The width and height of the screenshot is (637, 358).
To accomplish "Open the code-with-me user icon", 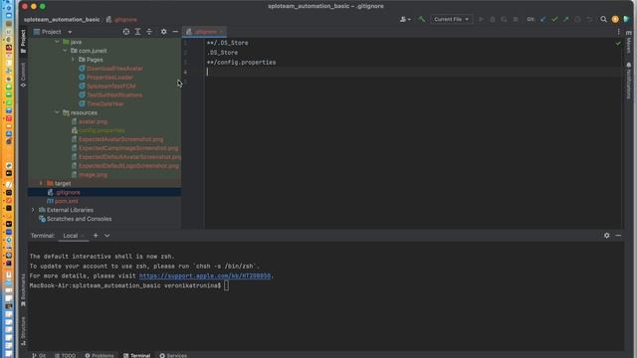I will 405,19.
